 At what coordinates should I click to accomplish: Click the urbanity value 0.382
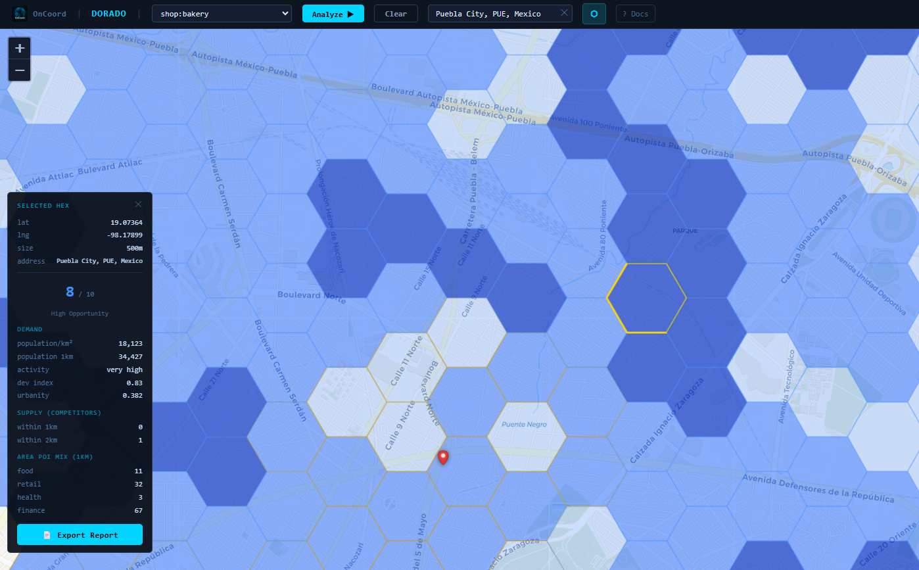[133, 395]
